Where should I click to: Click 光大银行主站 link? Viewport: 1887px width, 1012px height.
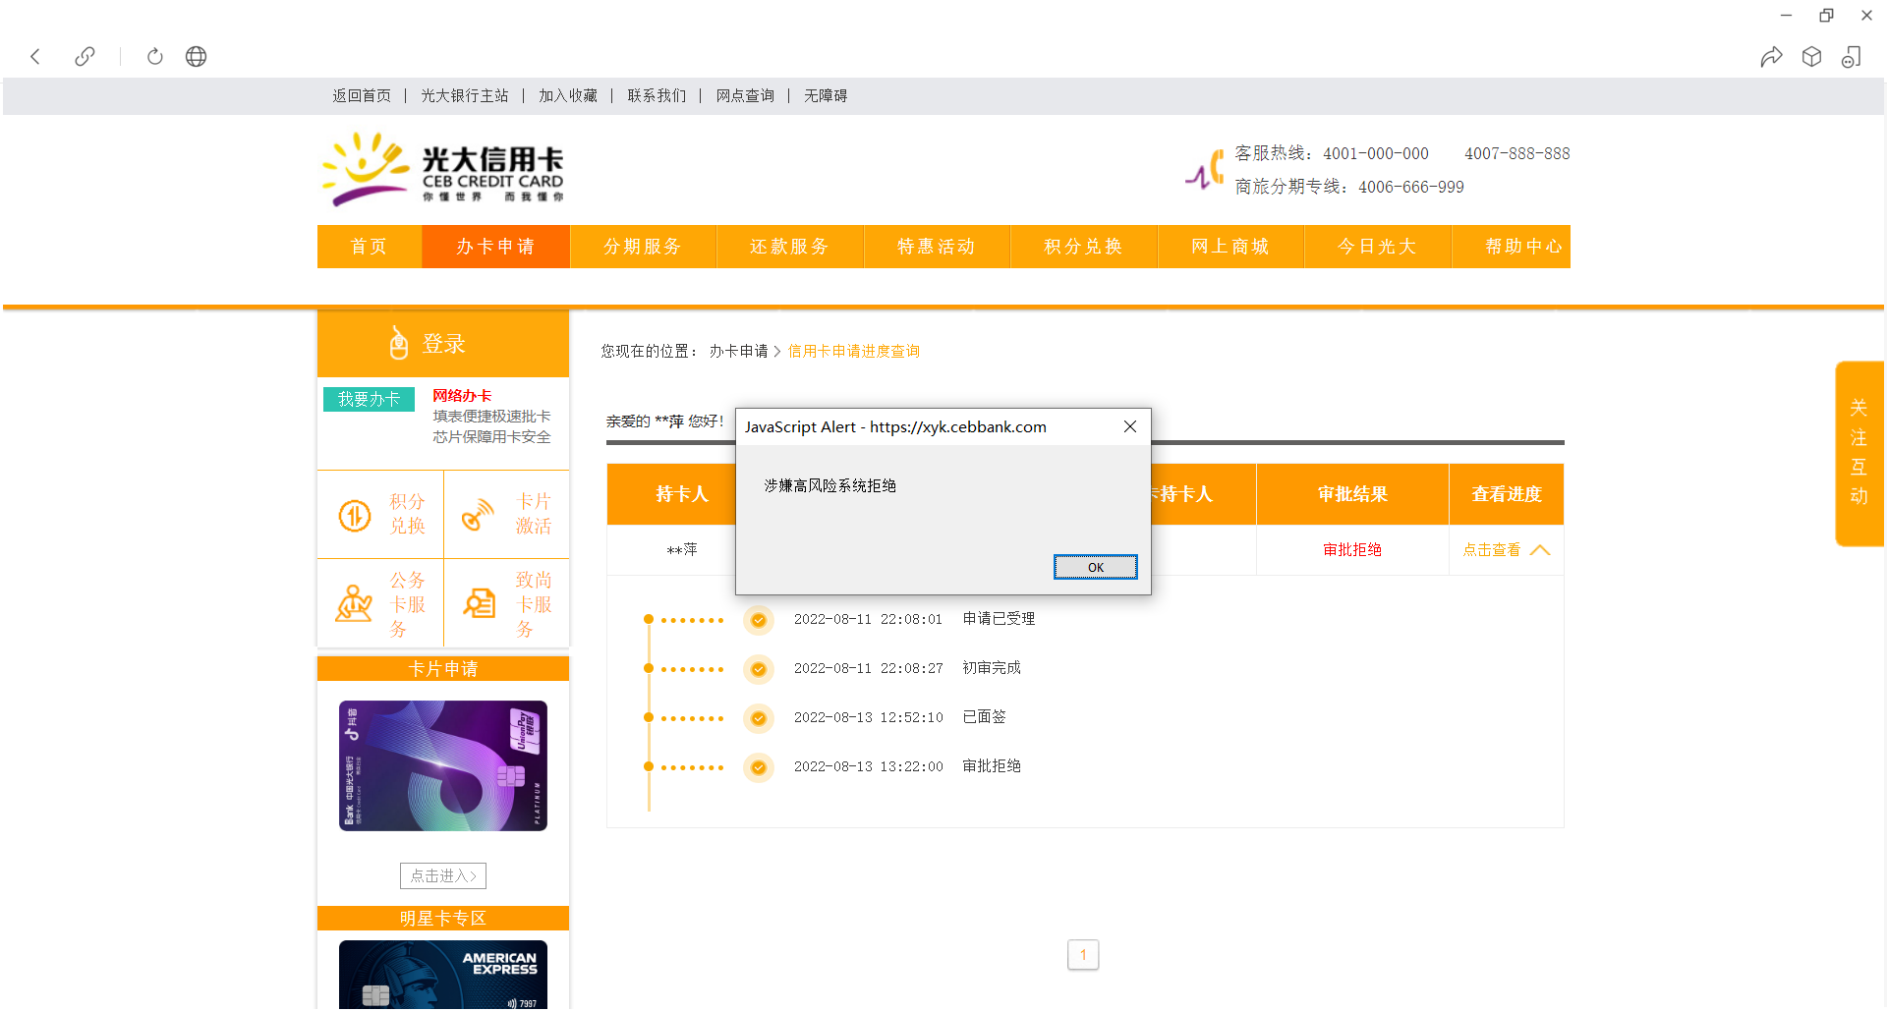click(465, 95)
